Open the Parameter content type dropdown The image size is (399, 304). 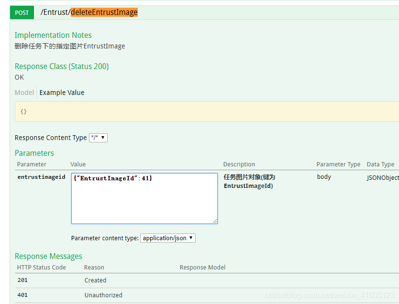coord(168,238)
